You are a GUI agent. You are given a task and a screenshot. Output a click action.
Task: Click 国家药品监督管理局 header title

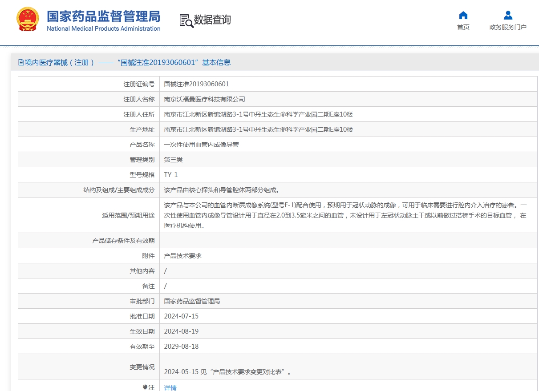(x=103, y=16)
